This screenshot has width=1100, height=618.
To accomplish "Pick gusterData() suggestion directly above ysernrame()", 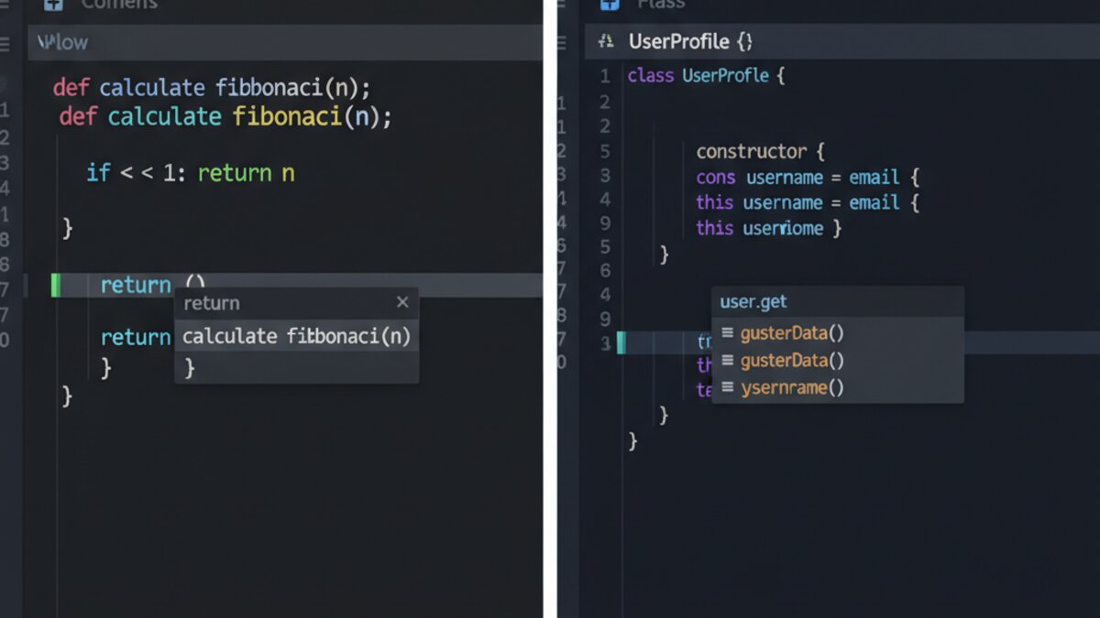I will 838,360.
